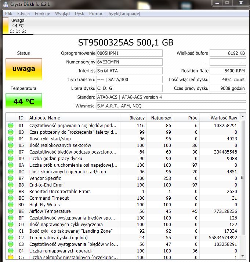Click status dot for attribute 03

[11, 132]
